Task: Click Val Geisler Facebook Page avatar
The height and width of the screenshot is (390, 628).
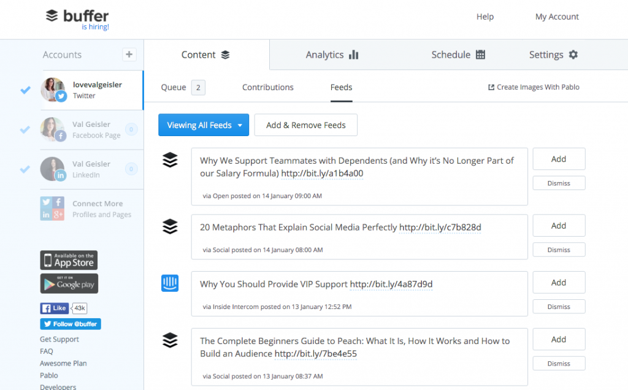Action: click(x=53, y=129)
